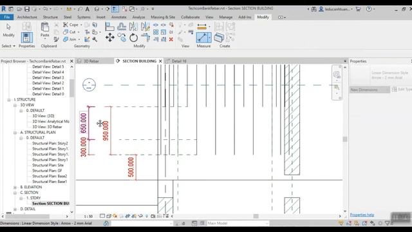Open the Detail 16 view tab
This screenshot has height=232, width=412.
[x=179, y=61]
